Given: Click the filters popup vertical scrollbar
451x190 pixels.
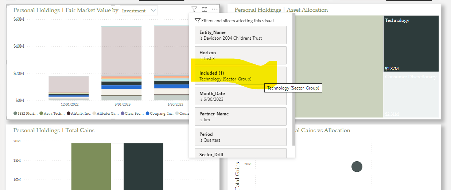Looking at the screenshot, I should (x=294, y=80).
